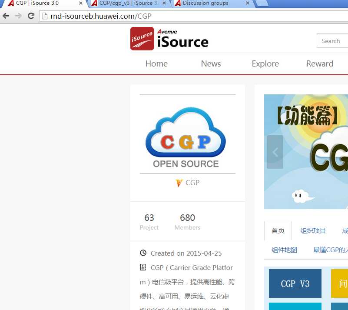The height and width of the screenshot is (310, 348).
Task: Reload the page with the refresh icon
Action: point(31,16)
